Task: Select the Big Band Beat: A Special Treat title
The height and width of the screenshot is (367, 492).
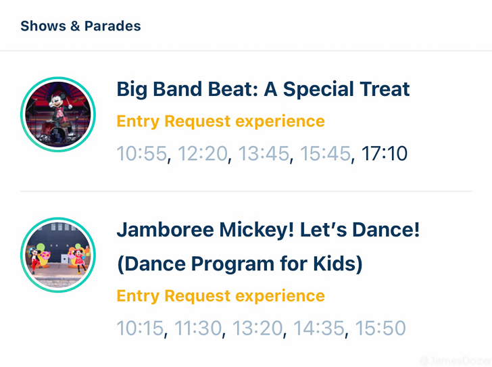Action: (x=263, y=89)
